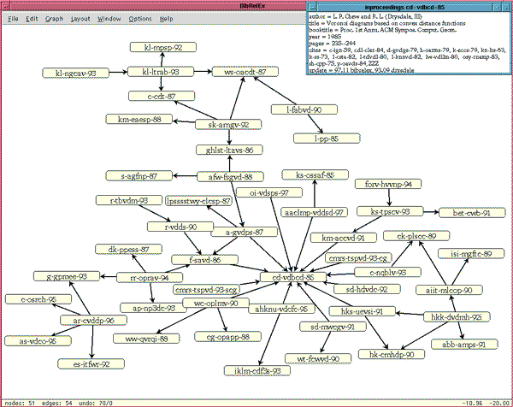The image size is (513, 407).
Task: Open the Help menu
Action: 166,19
